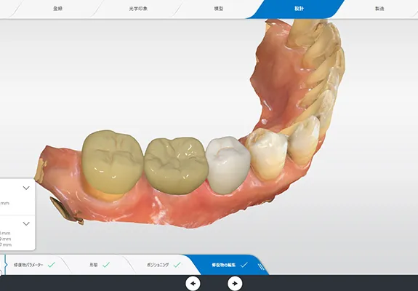418x291 pixels.
Task: Click the white checkmark on 修復物の編集
Action: pyautogui.click(x=244, y=265)
